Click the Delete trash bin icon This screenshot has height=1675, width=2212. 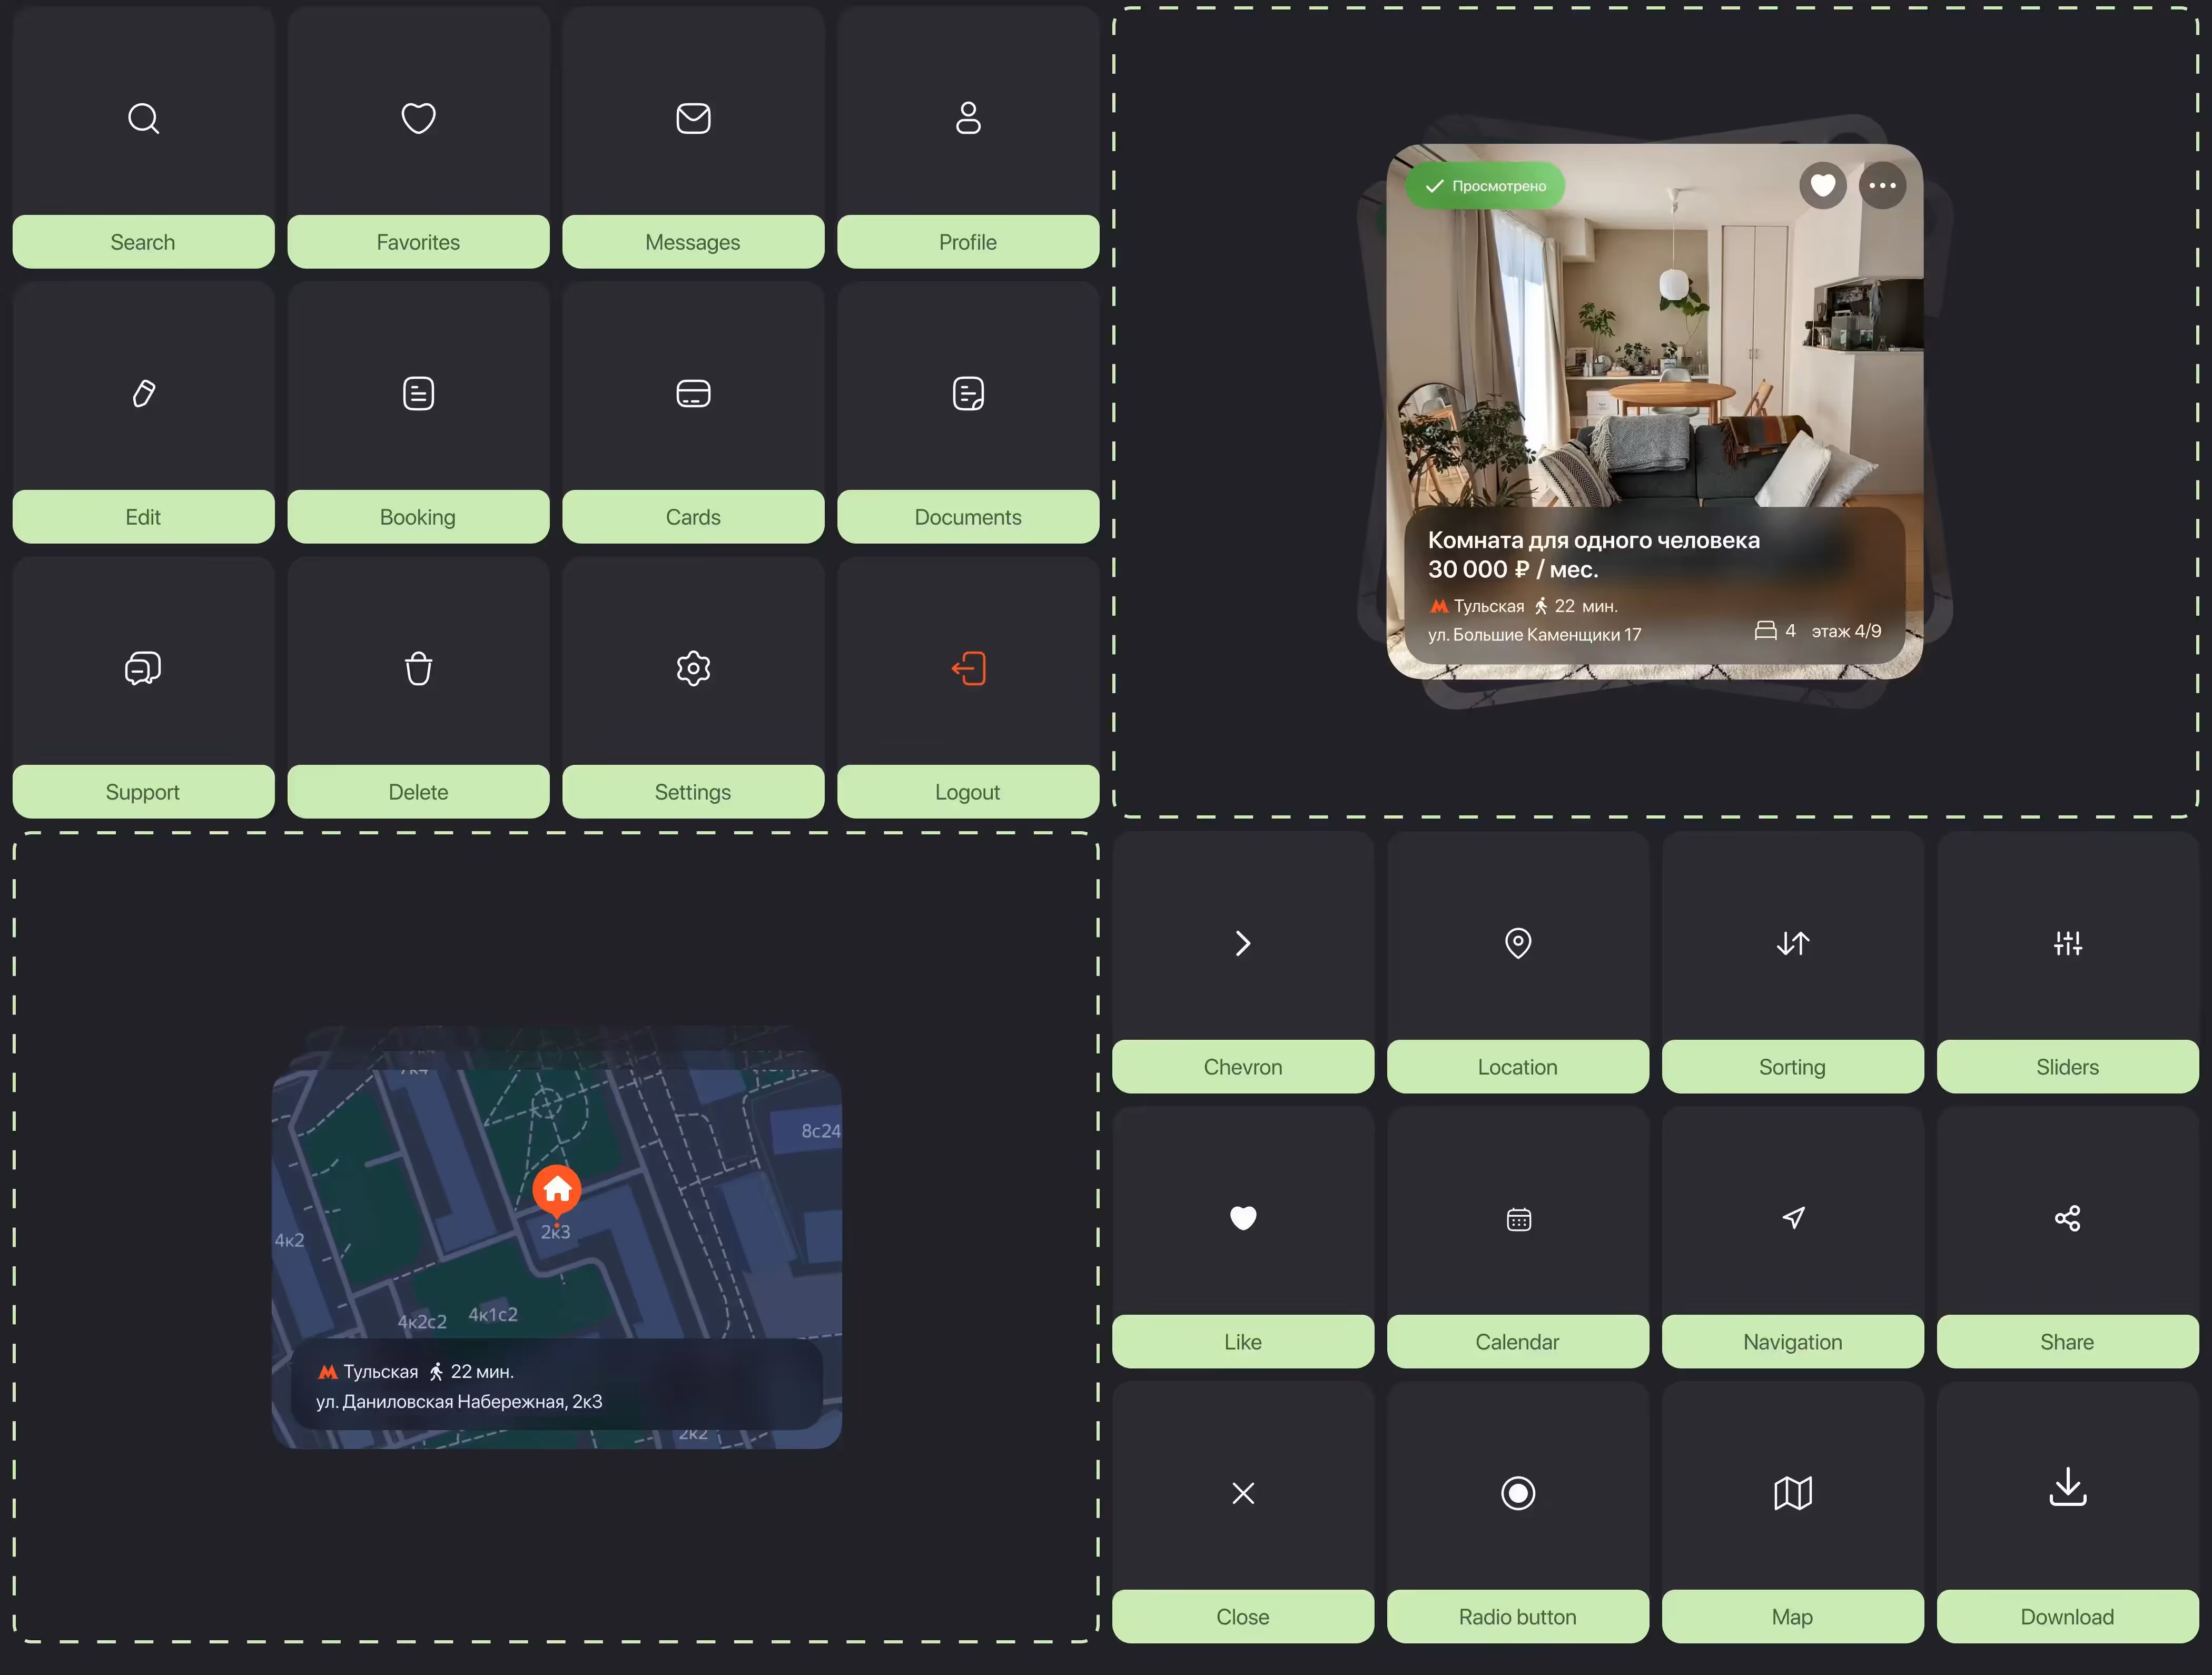tap(418, 668)
